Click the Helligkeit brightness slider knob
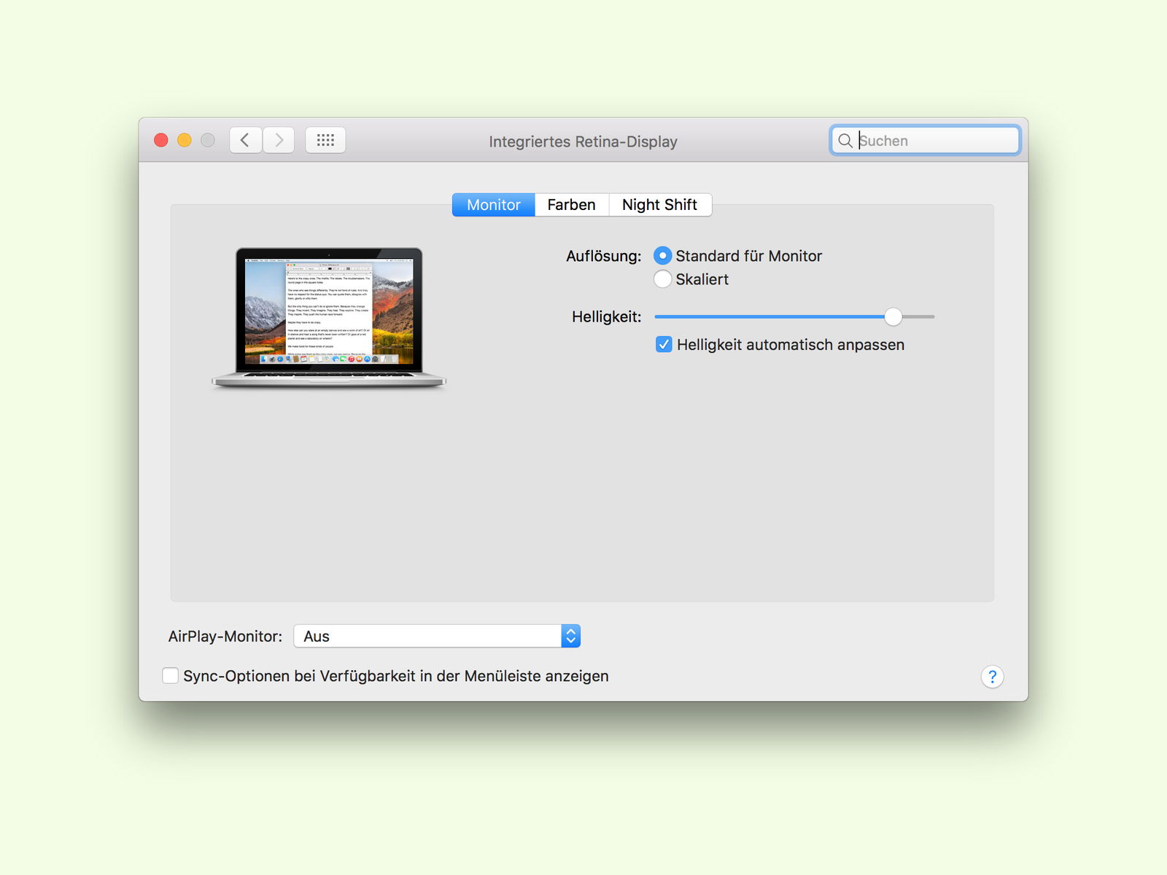 (893, 316)
